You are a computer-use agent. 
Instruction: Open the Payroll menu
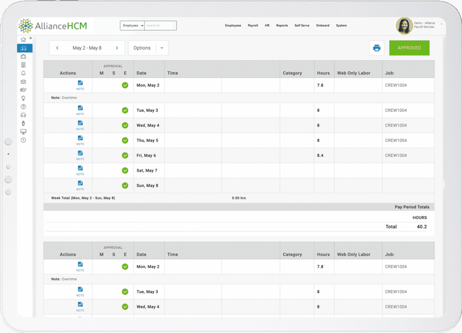pyautogui.click(x=253, y=26)
